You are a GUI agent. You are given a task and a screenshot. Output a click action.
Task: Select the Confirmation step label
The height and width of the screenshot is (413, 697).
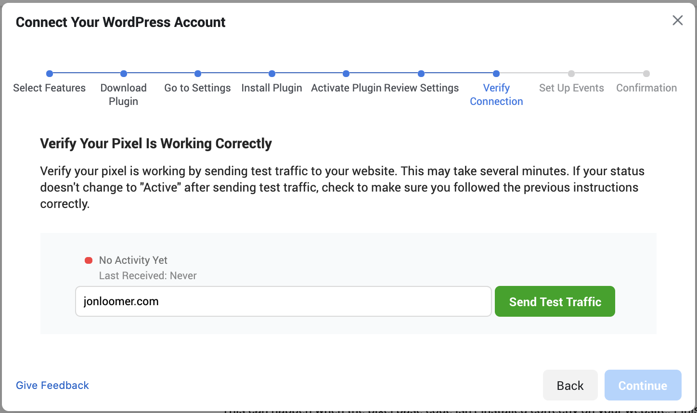(x=646, y=88)
